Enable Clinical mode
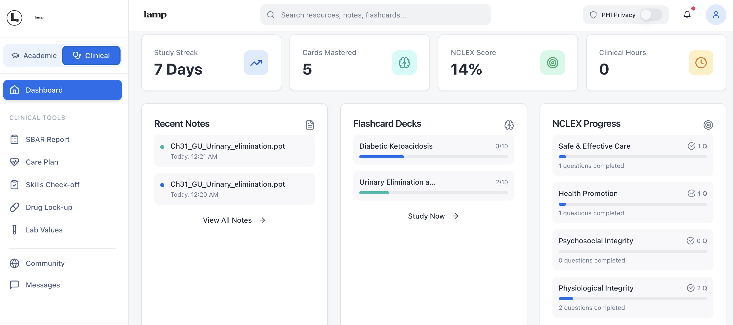 (x=91, y=55)
